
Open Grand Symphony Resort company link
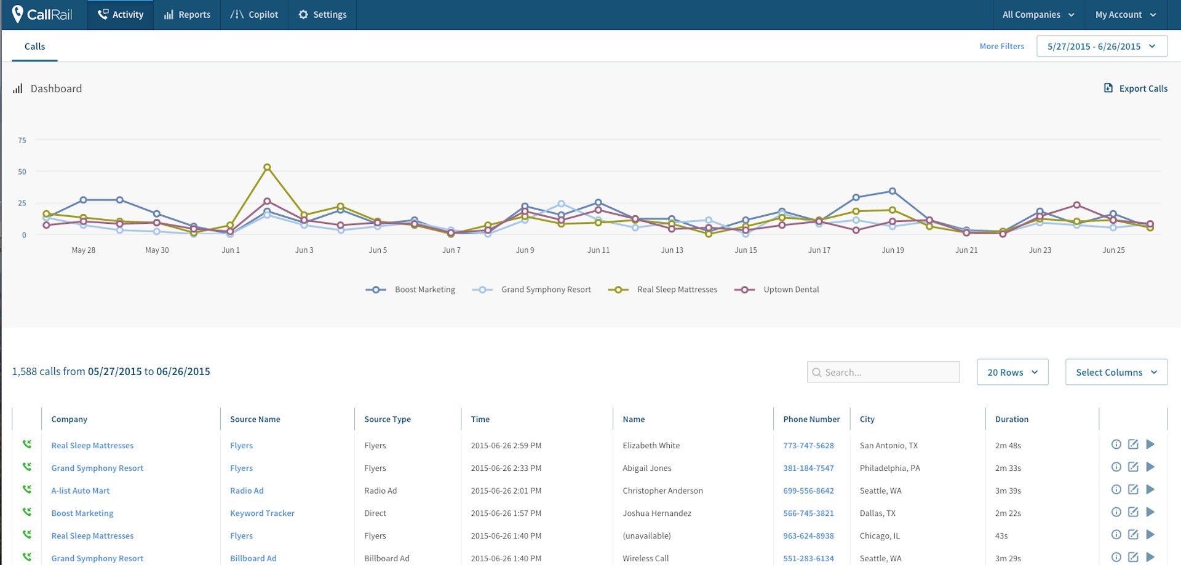tap(97, 468)
